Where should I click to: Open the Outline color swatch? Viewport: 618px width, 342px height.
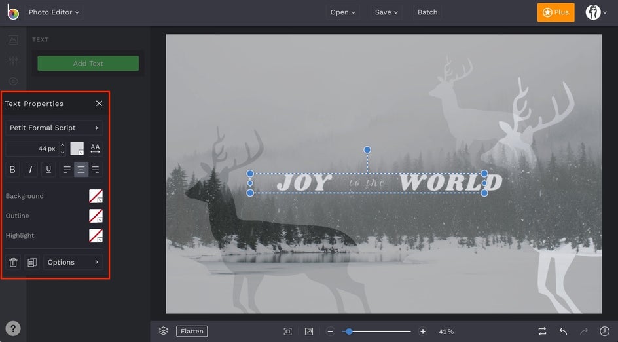(x=96, y=216)
